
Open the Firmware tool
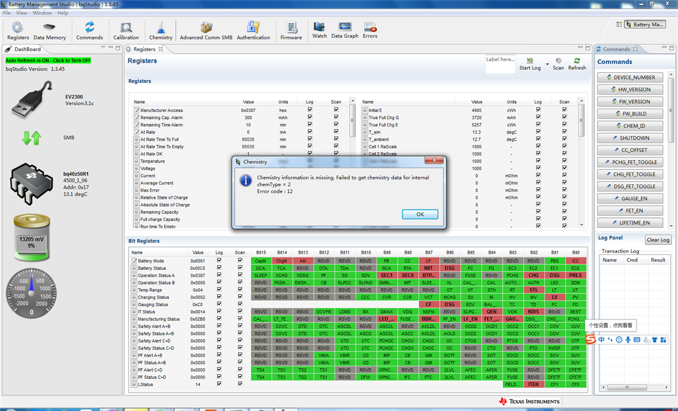click(x=291, y=30)
